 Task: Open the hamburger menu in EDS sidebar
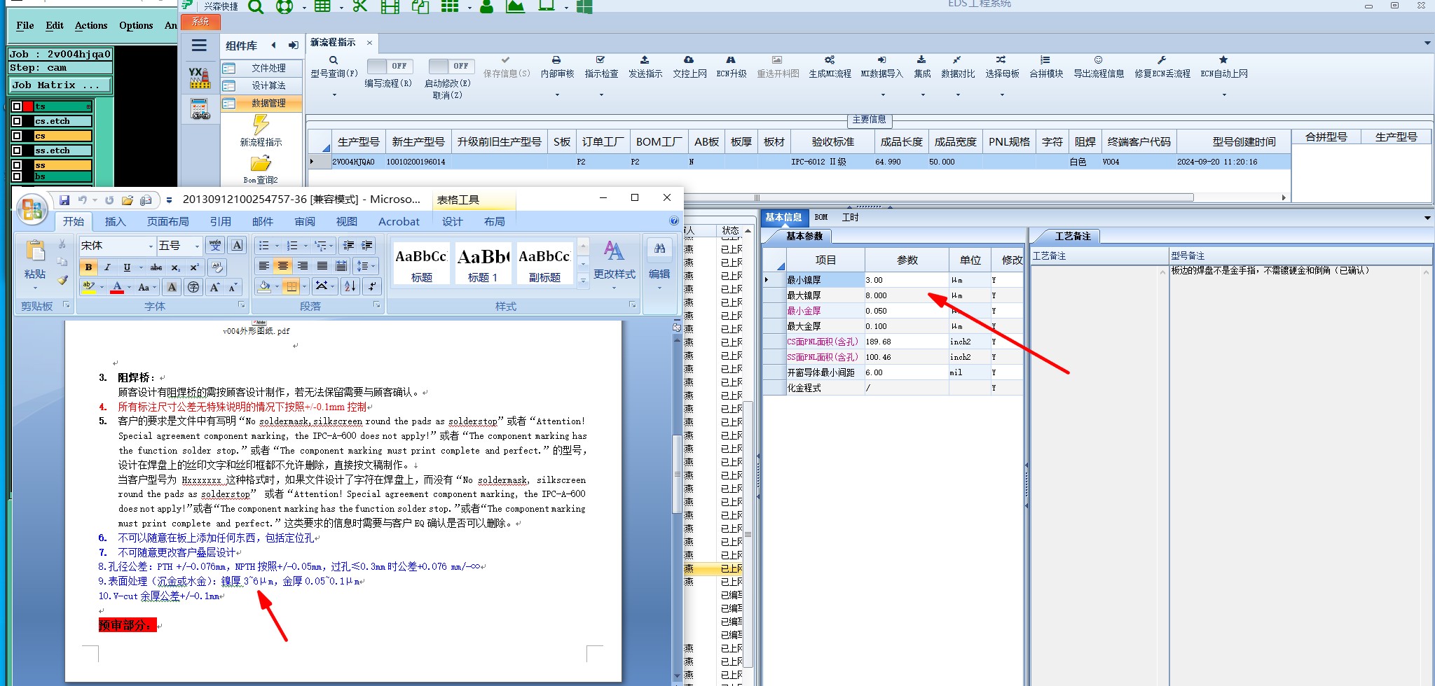pyautogui.click(x=199, y=45)
